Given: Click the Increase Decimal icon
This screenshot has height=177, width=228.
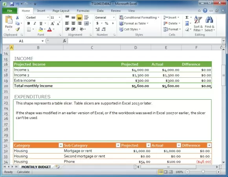Looking at the screenshot, I should point(97,29).
